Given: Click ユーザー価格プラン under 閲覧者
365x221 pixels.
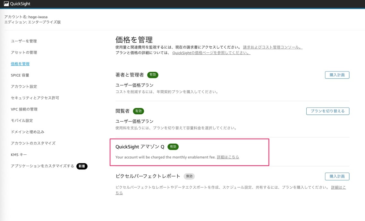Looking at the screenshot, I should [x=134, y=121].
